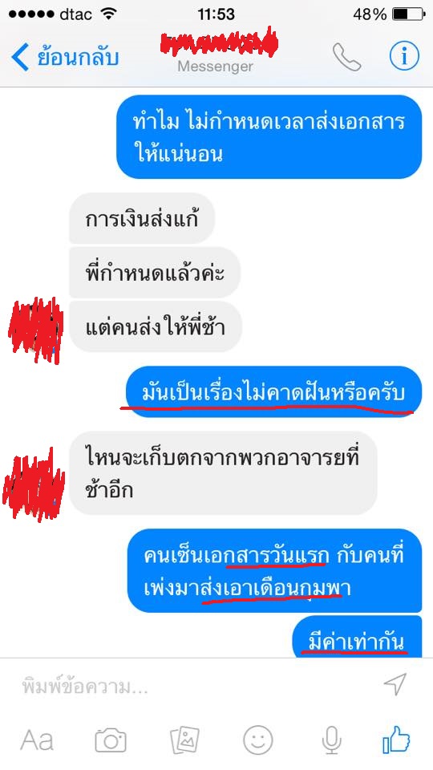
Task: Tap the phone call icon
Action: click(x=346, y=57)
